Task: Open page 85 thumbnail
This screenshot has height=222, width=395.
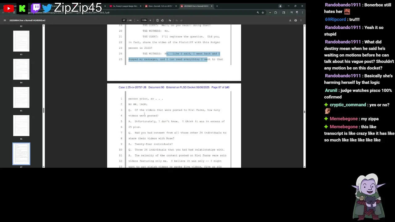Action: coord(21,97)
